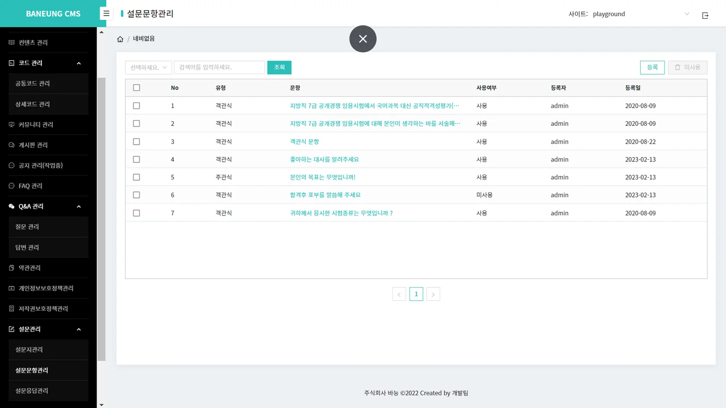726x408 pixels.
Task: Click 미사용 status in row 6
Action: click(x=484, y=195)
